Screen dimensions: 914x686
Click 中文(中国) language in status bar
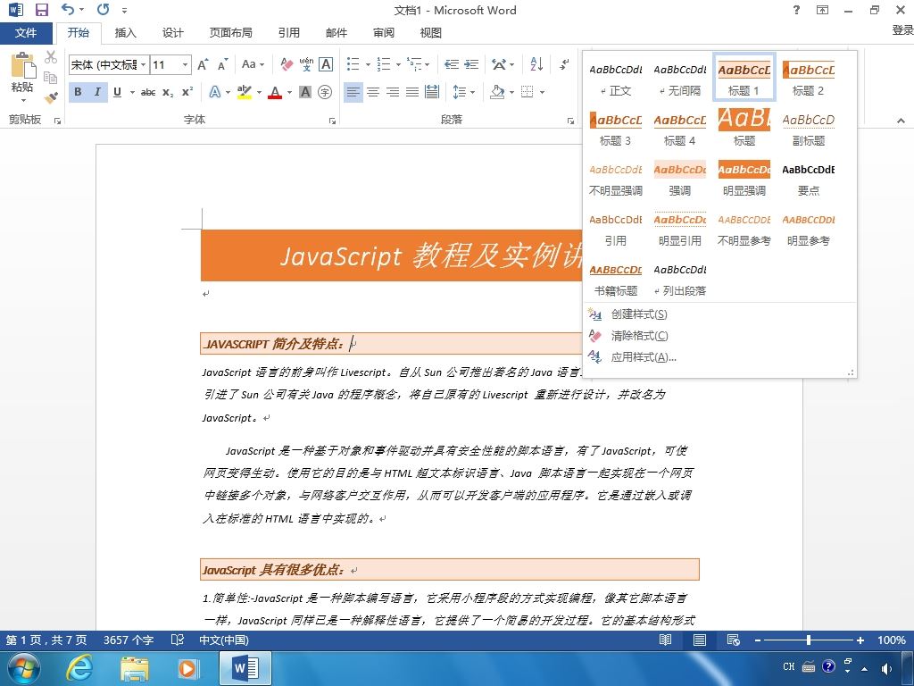click(x=224, y=640)
